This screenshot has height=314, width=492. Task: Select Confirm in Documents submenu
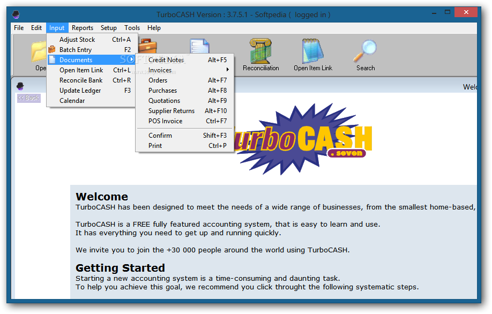tap(185, 136)
